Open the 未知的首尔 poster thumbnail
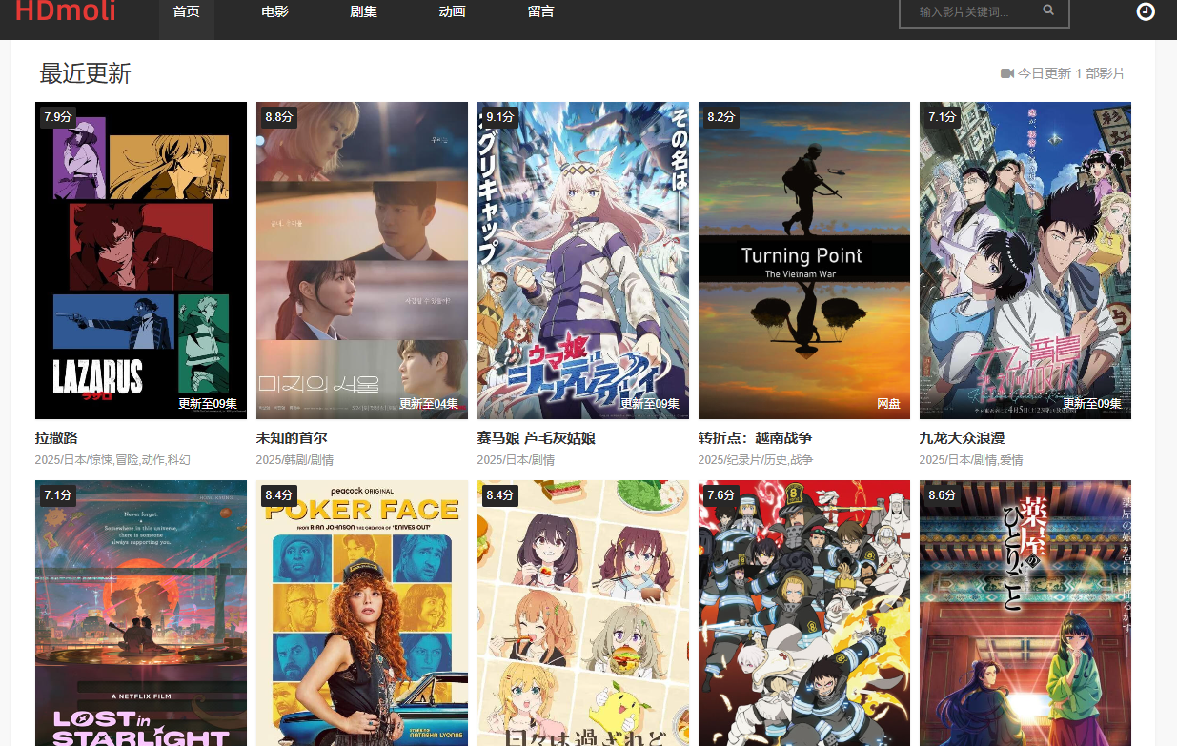Screen dimensions: 1177x746 pos(362,260)
